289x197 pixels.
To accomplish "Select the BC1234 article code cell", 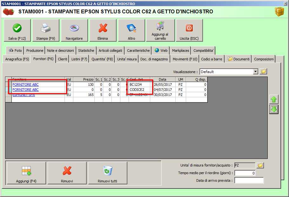I will (139, 85).
